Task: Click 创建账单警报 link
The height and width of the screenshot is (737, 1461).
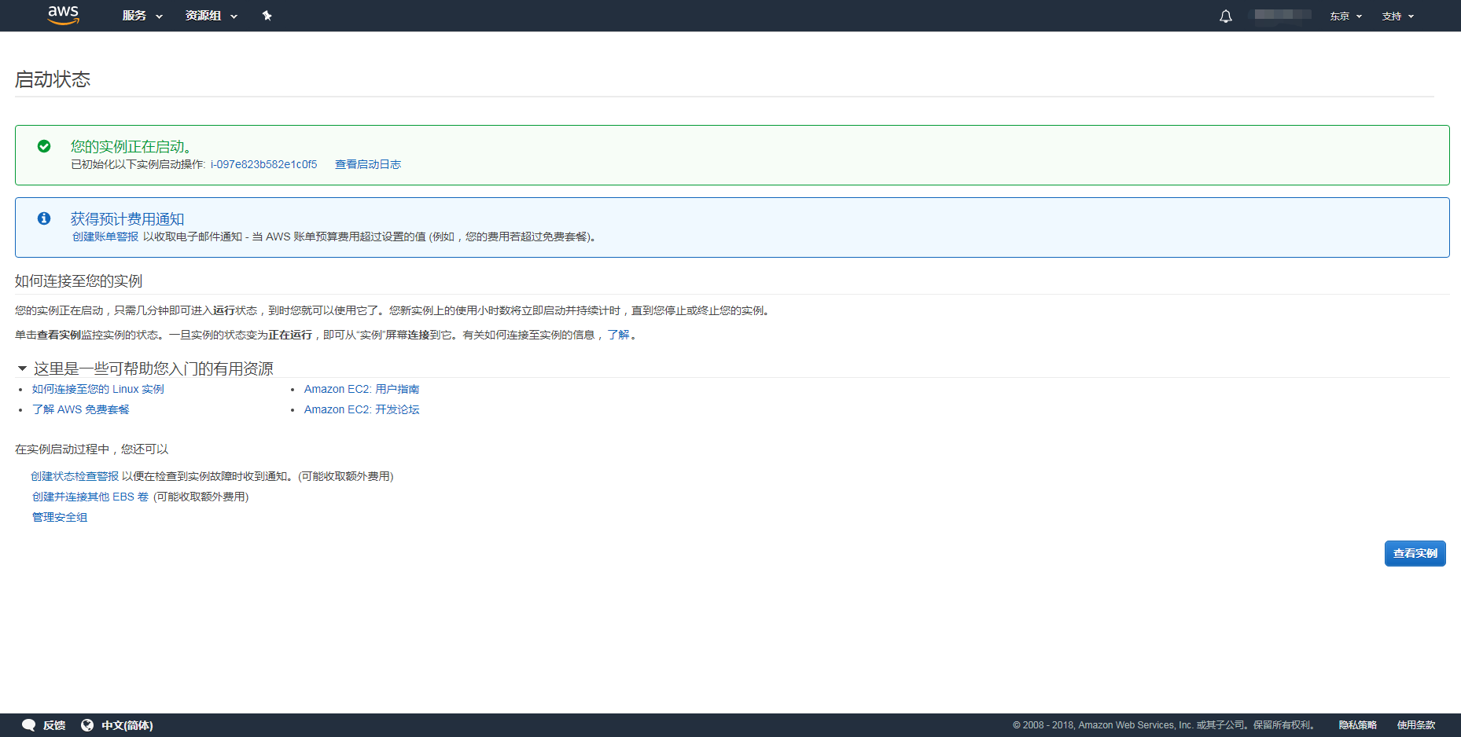Action: coord(105,236)
